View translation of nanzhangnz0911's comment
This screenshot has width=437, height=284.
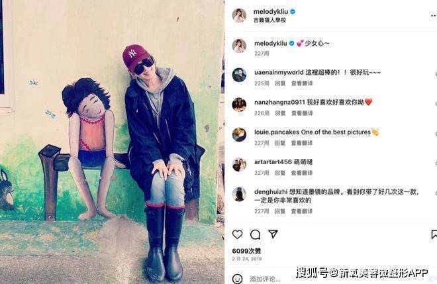tap(302, 113)
